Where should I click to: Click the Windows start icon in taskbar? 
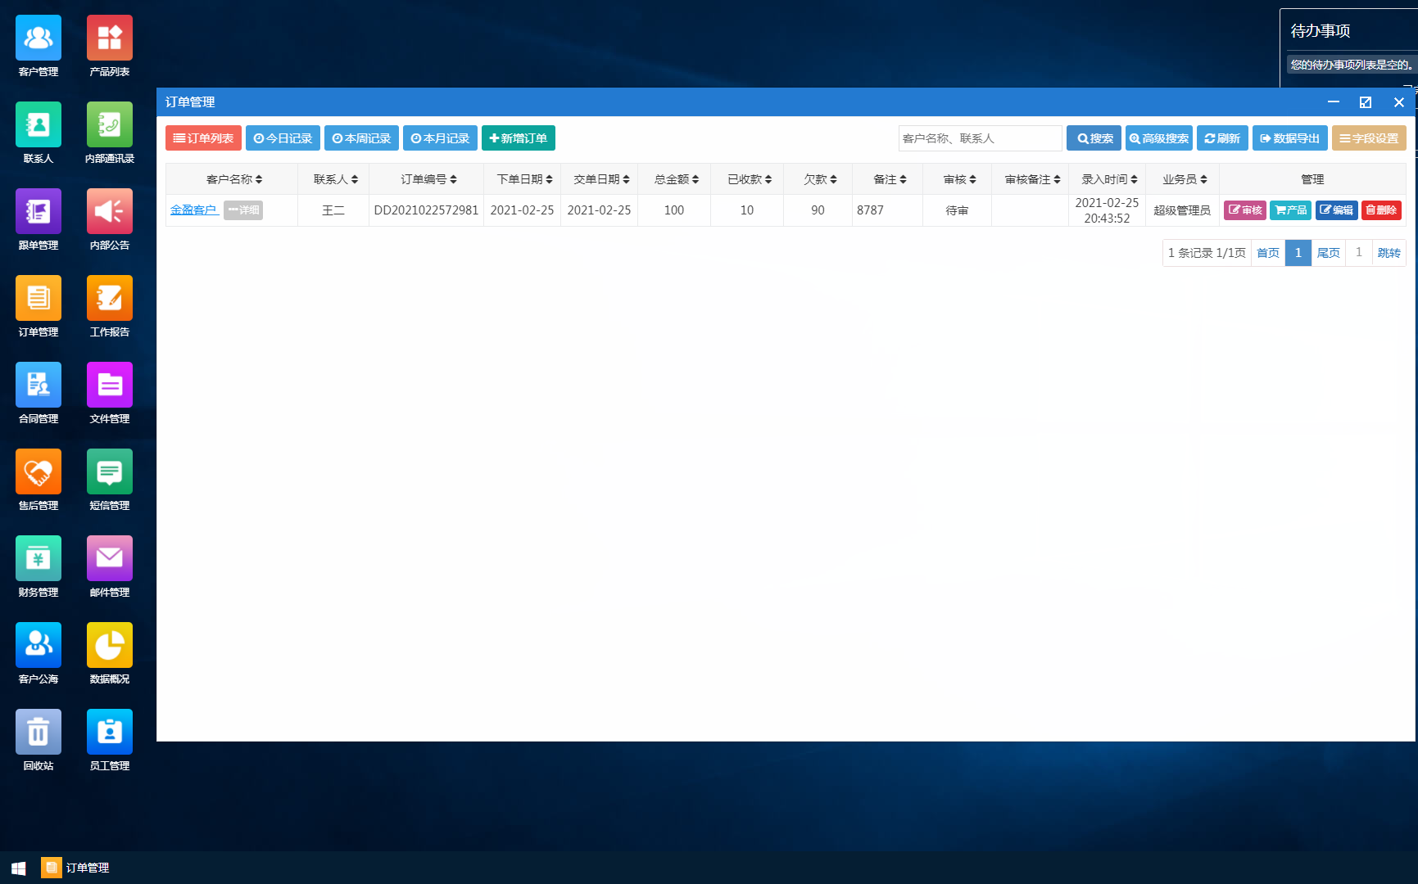tap(18, 868)
